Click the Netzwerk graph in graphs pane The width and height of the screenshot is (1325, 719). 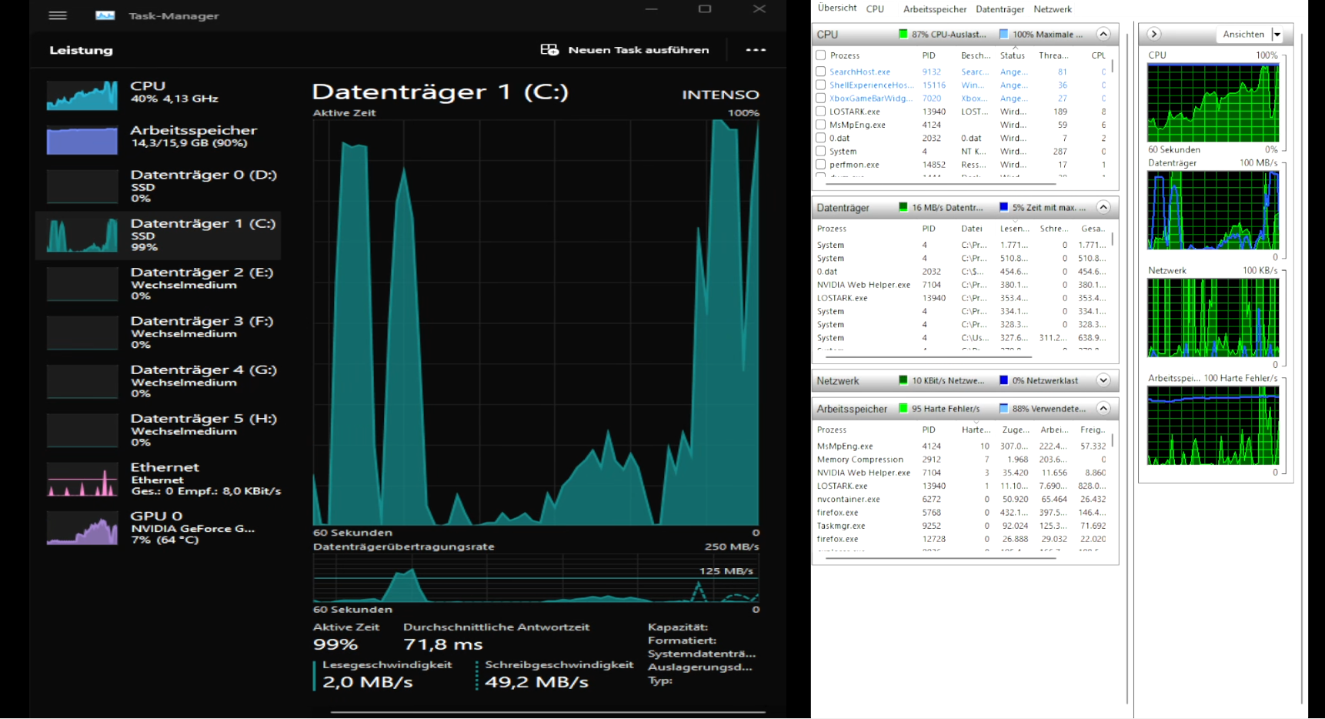[1213, 318]
